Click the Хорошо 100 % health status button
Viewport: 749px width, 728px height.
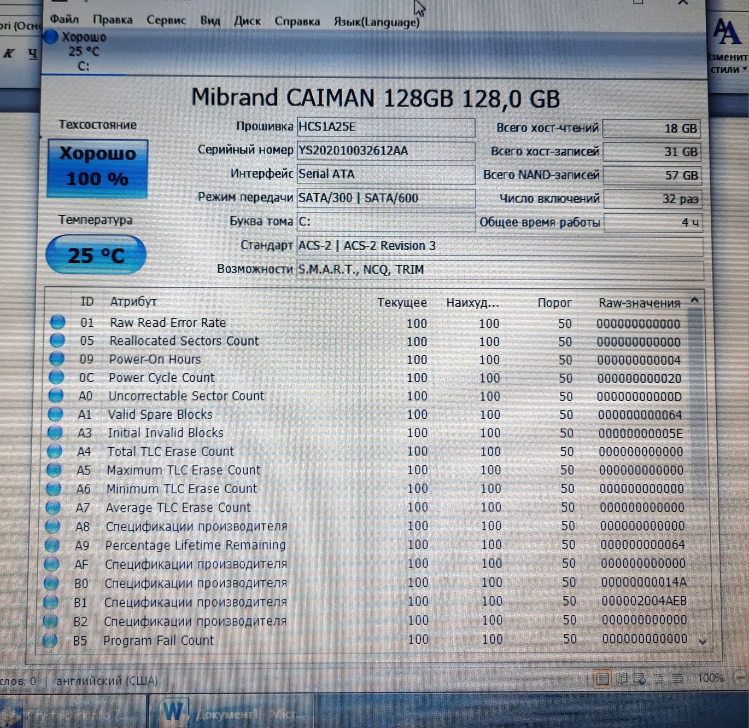pyautogui.click(x=97, y=168)
